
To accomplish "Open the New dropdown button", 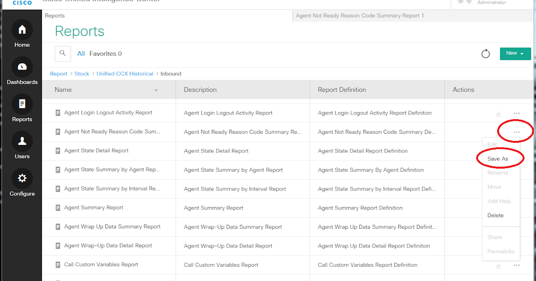I will coord(515,54).
